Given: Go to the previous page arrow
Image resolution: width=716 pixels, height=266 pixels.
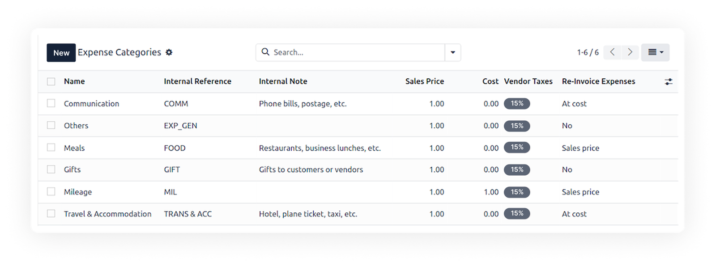Looking at the screenshot, I should click(612, 52).
